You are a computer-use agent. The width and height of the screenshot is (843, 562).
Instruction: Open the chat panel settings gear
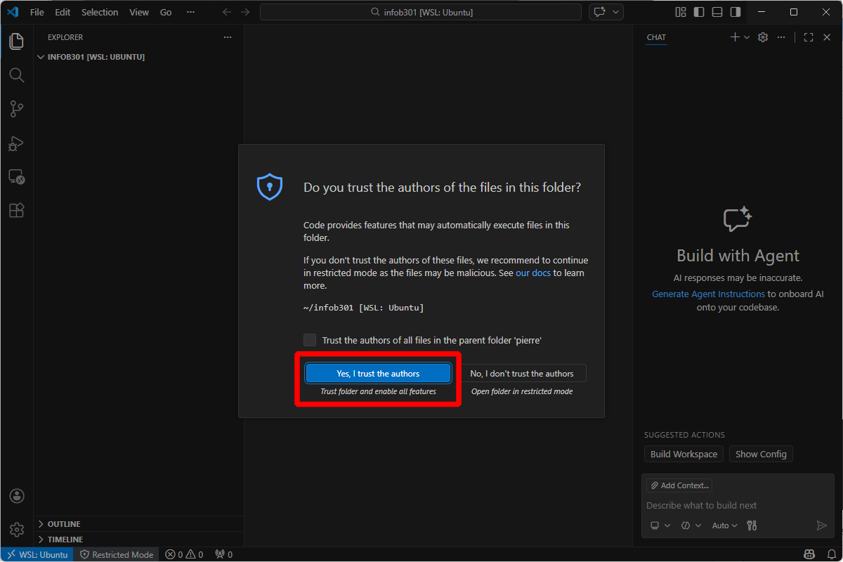pyautogui.click(x=763, y=37)
